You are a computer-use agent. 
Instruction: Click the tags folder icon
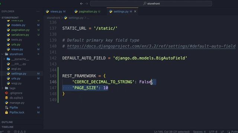(6, 88)
